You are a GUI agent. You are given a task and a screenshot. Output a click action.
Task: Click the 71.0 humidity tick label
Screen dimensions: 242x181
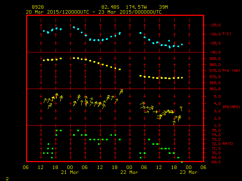pyautogui.click(x=216, y=149)
